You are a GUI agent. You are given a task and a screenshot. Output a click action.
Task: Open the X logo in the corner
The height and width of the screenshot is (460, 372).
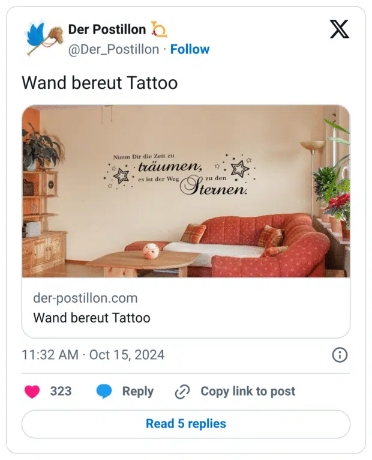point(339,29)
